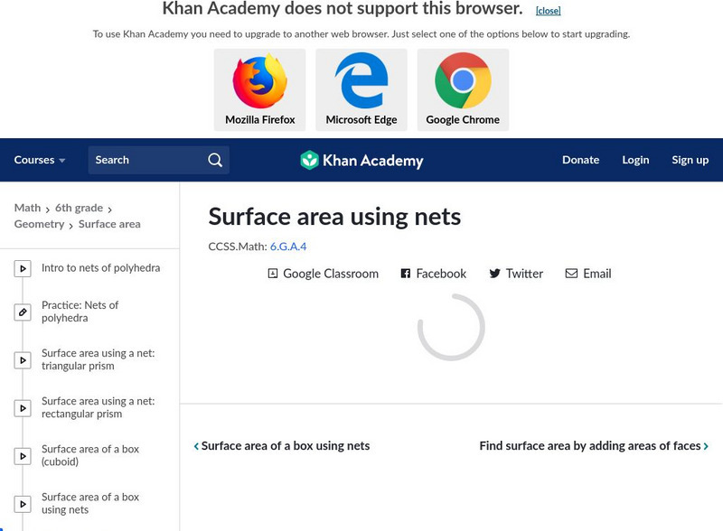Screen dimensions: 723x531
Task: Open the 6.G.A.4 standard link
Action: [288, 246]
